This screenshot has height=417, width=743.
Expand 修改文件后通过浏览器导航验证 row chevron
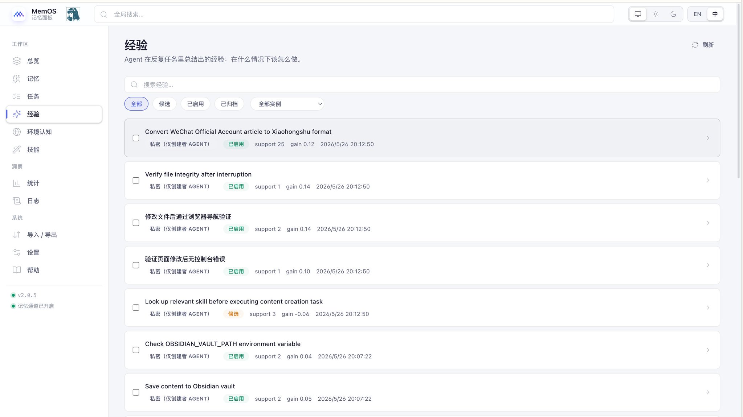[708, 223]
